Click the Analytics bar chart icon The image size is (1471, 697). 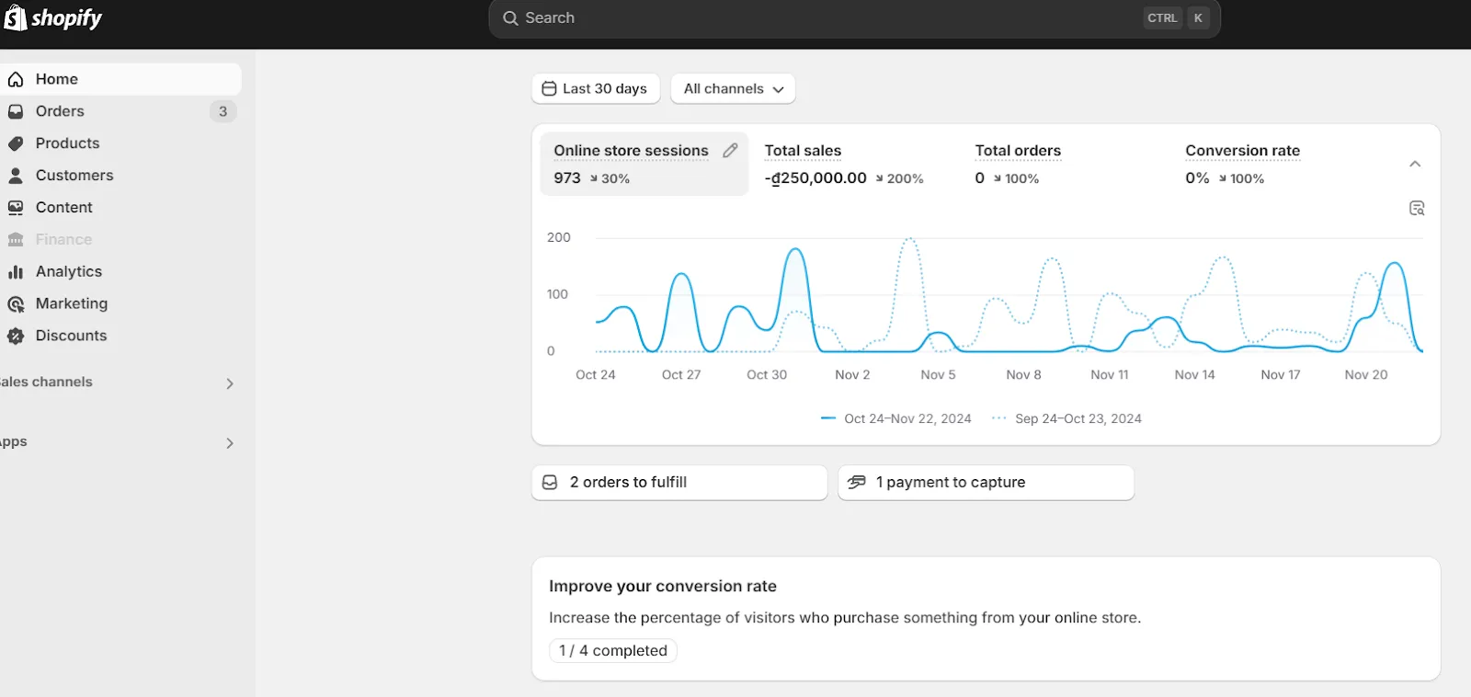16,272
